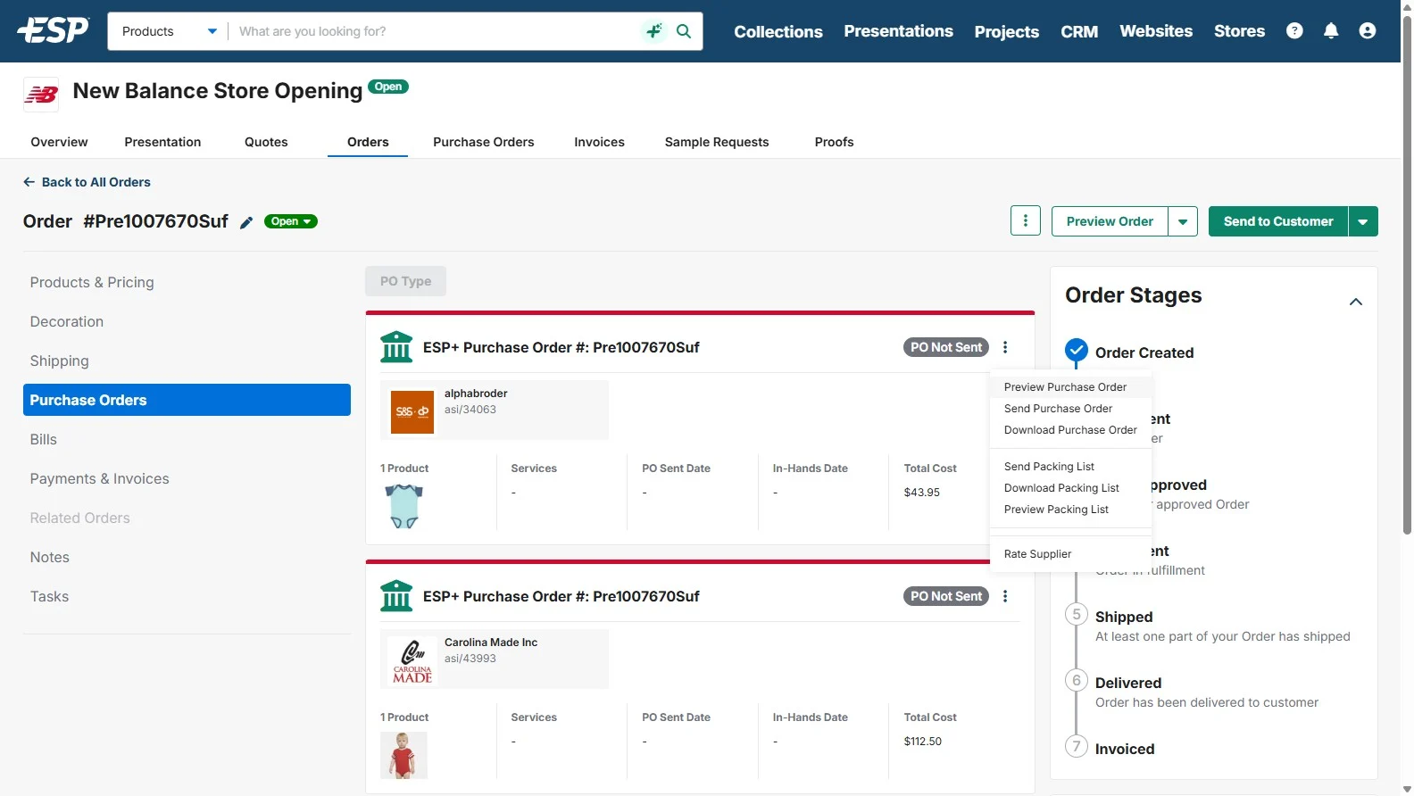1414x796 pixels.
Task: Open the user account icon
Action: 1367,30
